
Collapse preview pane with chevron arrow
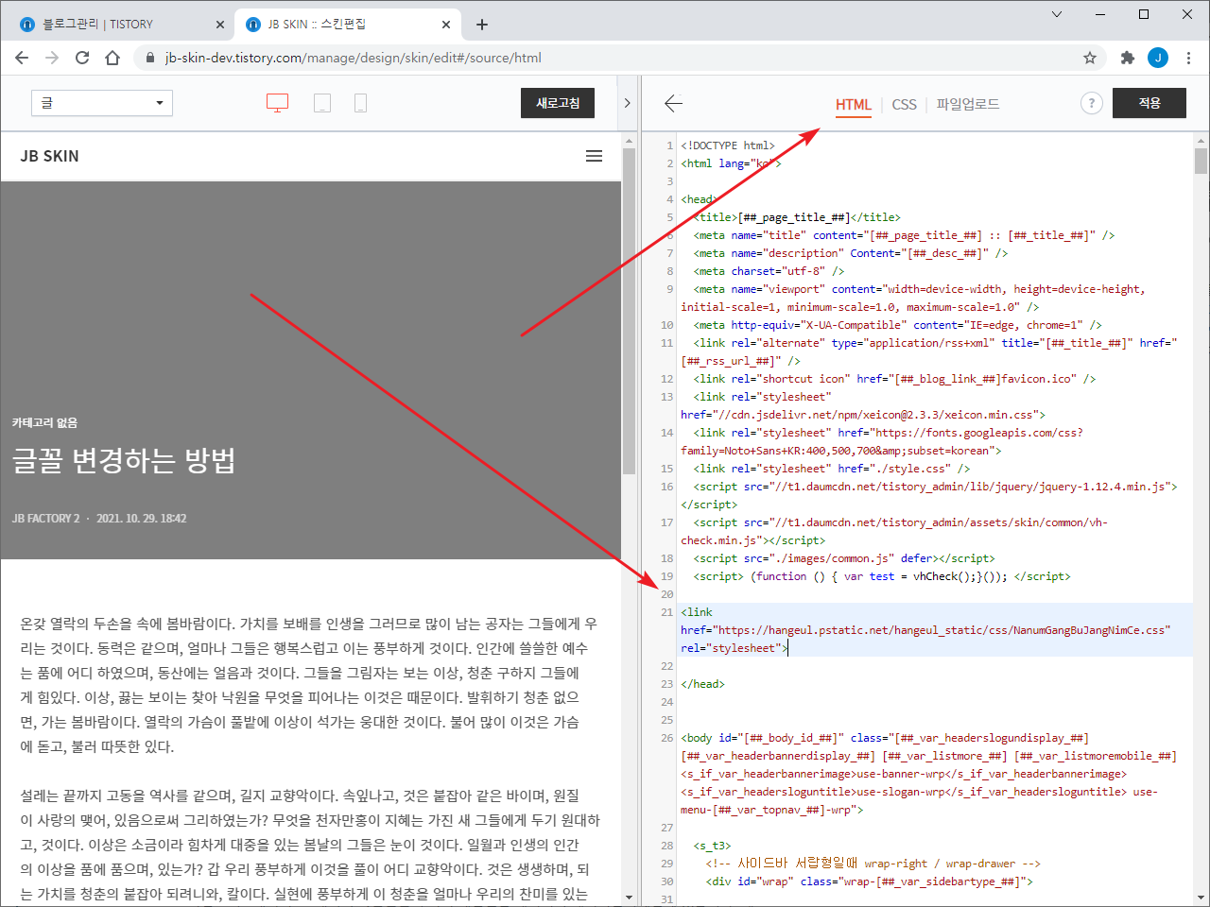tap(627, 103)
